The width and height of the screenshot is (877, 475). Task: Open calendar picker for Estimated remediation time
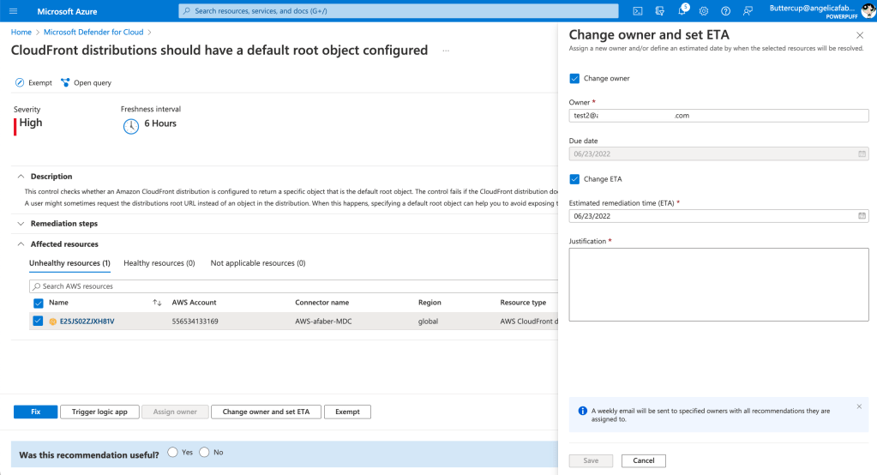point(862,216)
